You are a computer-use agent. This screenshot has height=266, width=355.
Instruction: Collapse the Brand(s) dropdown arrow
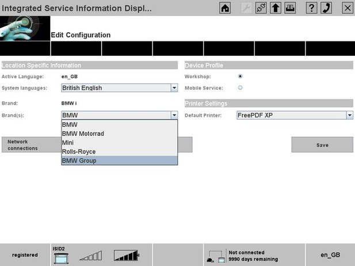(174, 115)
